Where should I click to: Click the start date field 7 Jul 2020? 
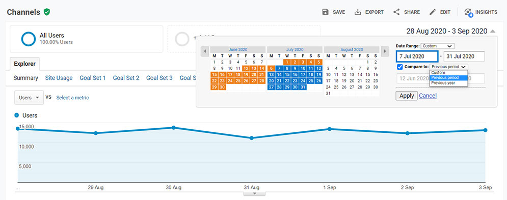[x=417, y=56]
